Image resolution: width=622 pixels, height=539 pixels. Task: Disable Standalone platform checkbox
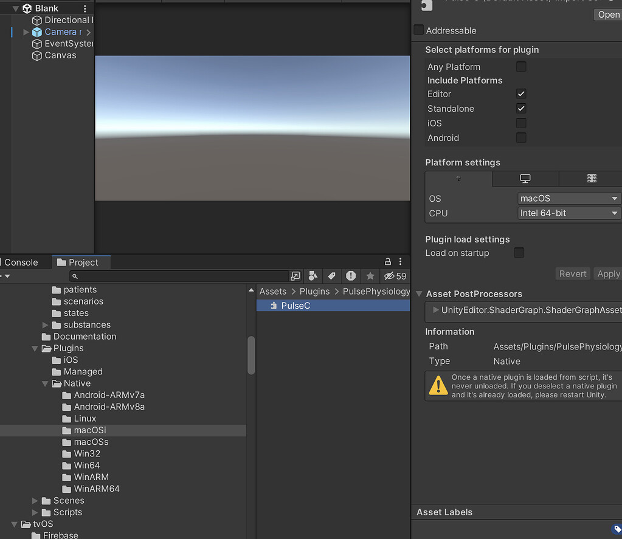click(521, 108)
